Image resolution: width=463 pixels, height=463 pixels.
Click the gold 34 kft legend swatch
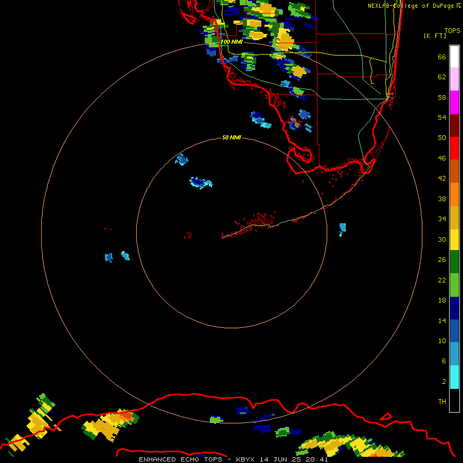pyautogui.click(x=454, y=218)
